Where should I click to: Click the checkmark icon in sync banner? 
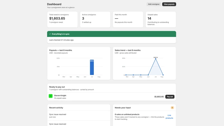pyautogui.click(x=50, y=34)
